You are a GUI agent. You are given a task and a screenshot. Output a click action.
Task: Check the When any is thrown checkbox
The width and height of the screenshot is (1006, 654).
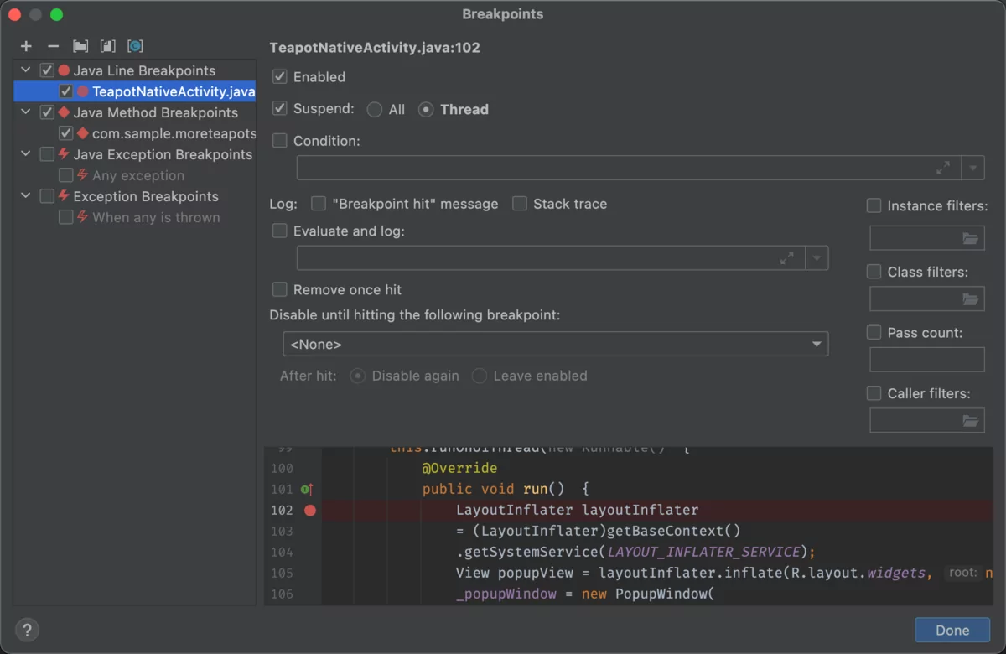coord(65,217)
